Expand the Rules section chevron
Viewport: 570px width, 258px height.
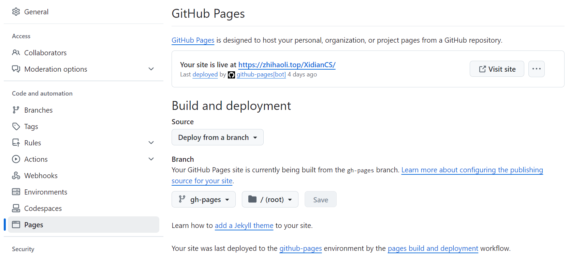(x=151, y=143)
